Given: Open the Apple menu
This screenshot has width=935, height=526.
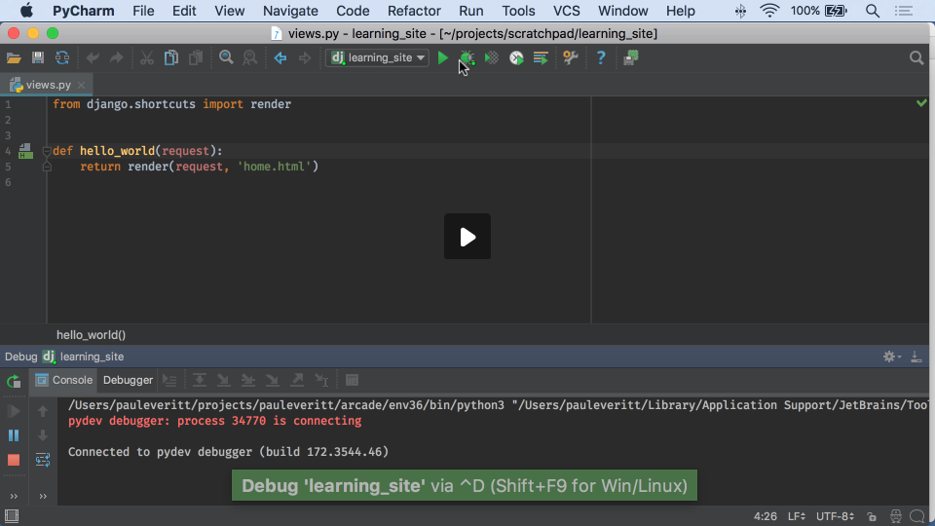Looking at the screenshot, I should click(x=26, y=11).
